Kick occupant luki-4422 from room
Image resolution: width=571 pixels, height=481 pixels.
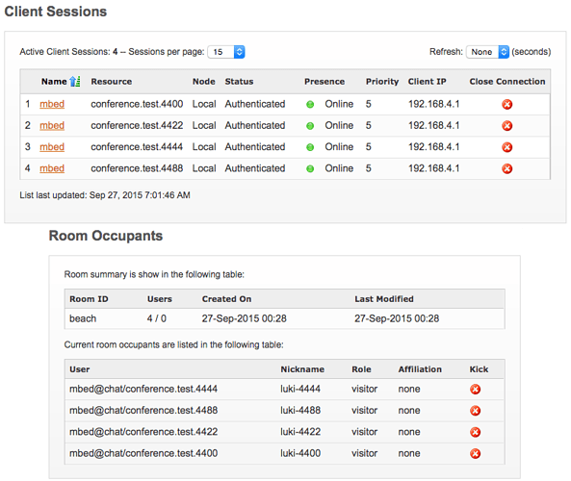click(x=475, y=432)
